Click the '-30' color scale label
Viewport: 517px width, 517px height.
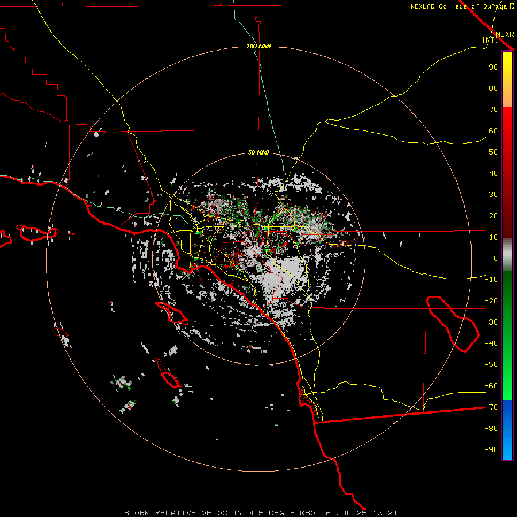coord(491,322)
